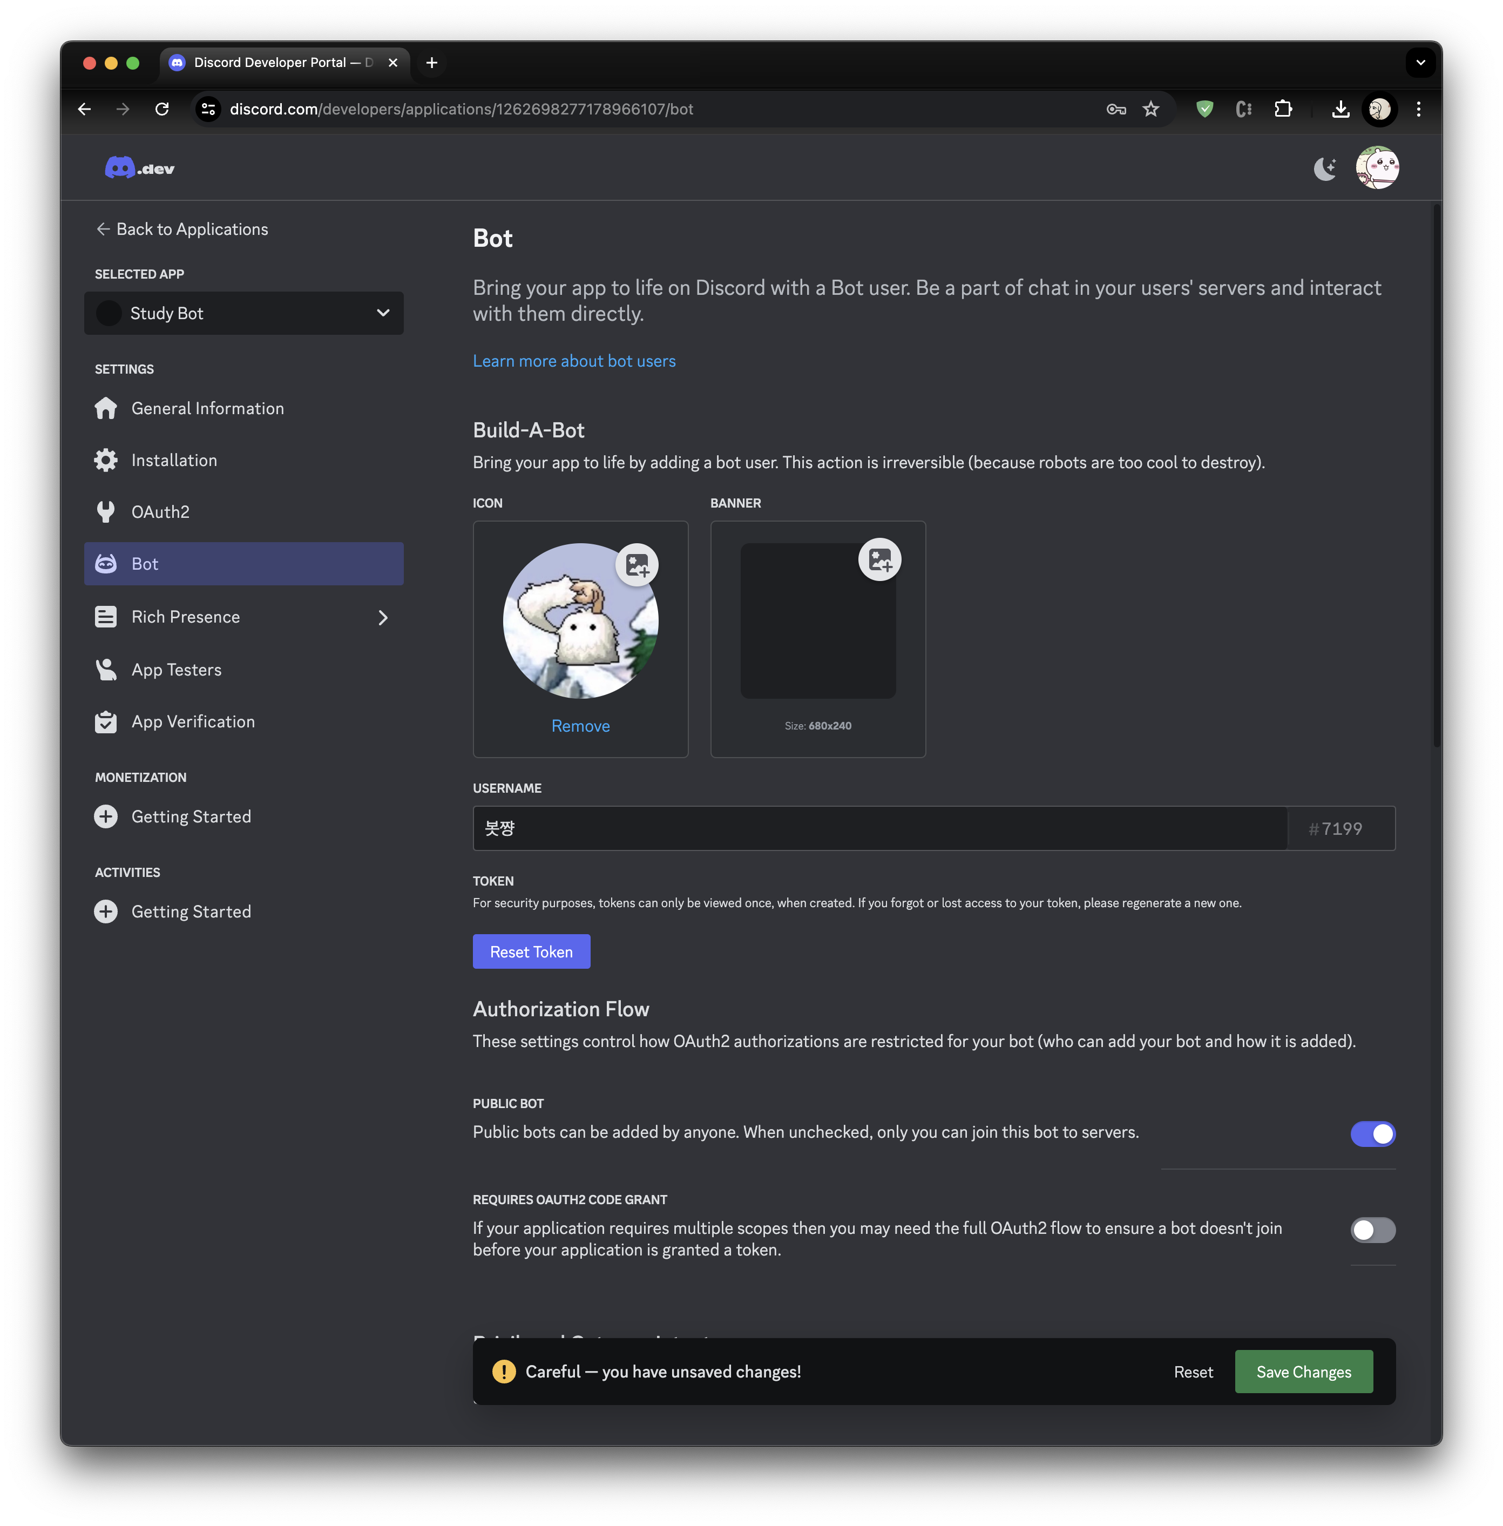Open Learn more about bot users link
Screen dimensions: 1503x1526
pyautogui.click(x=574, y=361)
